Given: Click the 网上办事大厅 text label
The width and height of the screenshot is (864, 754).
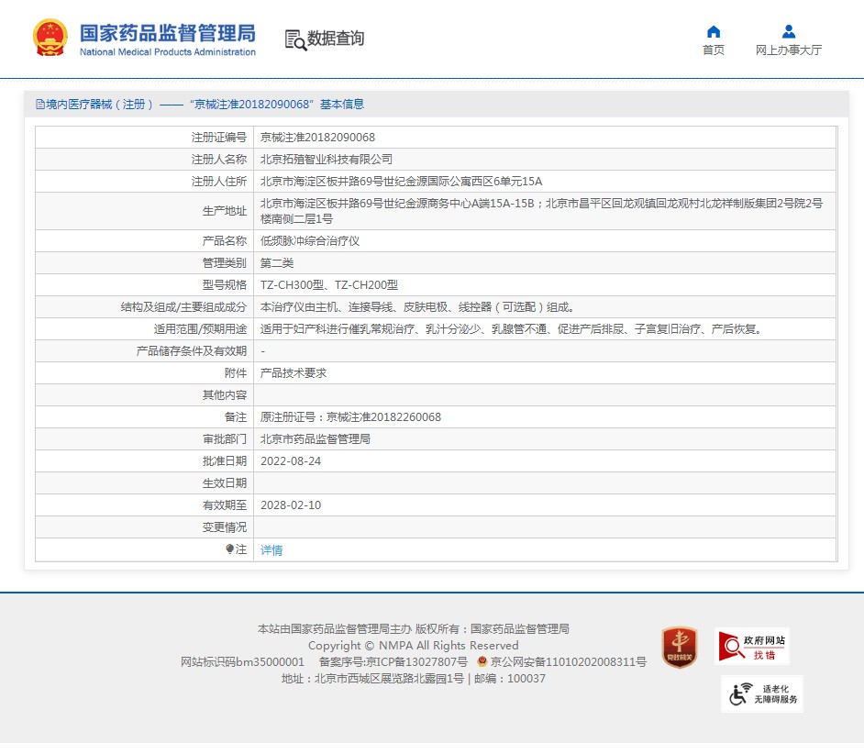Looking at the screenshot, I should pos(789,50).
